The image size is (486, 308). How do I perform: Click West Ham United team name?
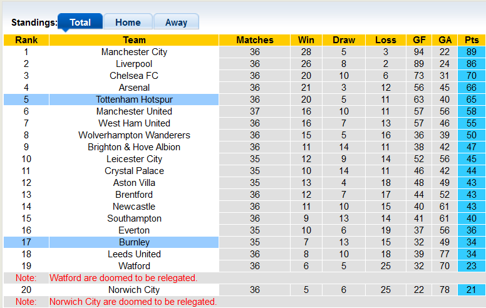click(134, 123)
